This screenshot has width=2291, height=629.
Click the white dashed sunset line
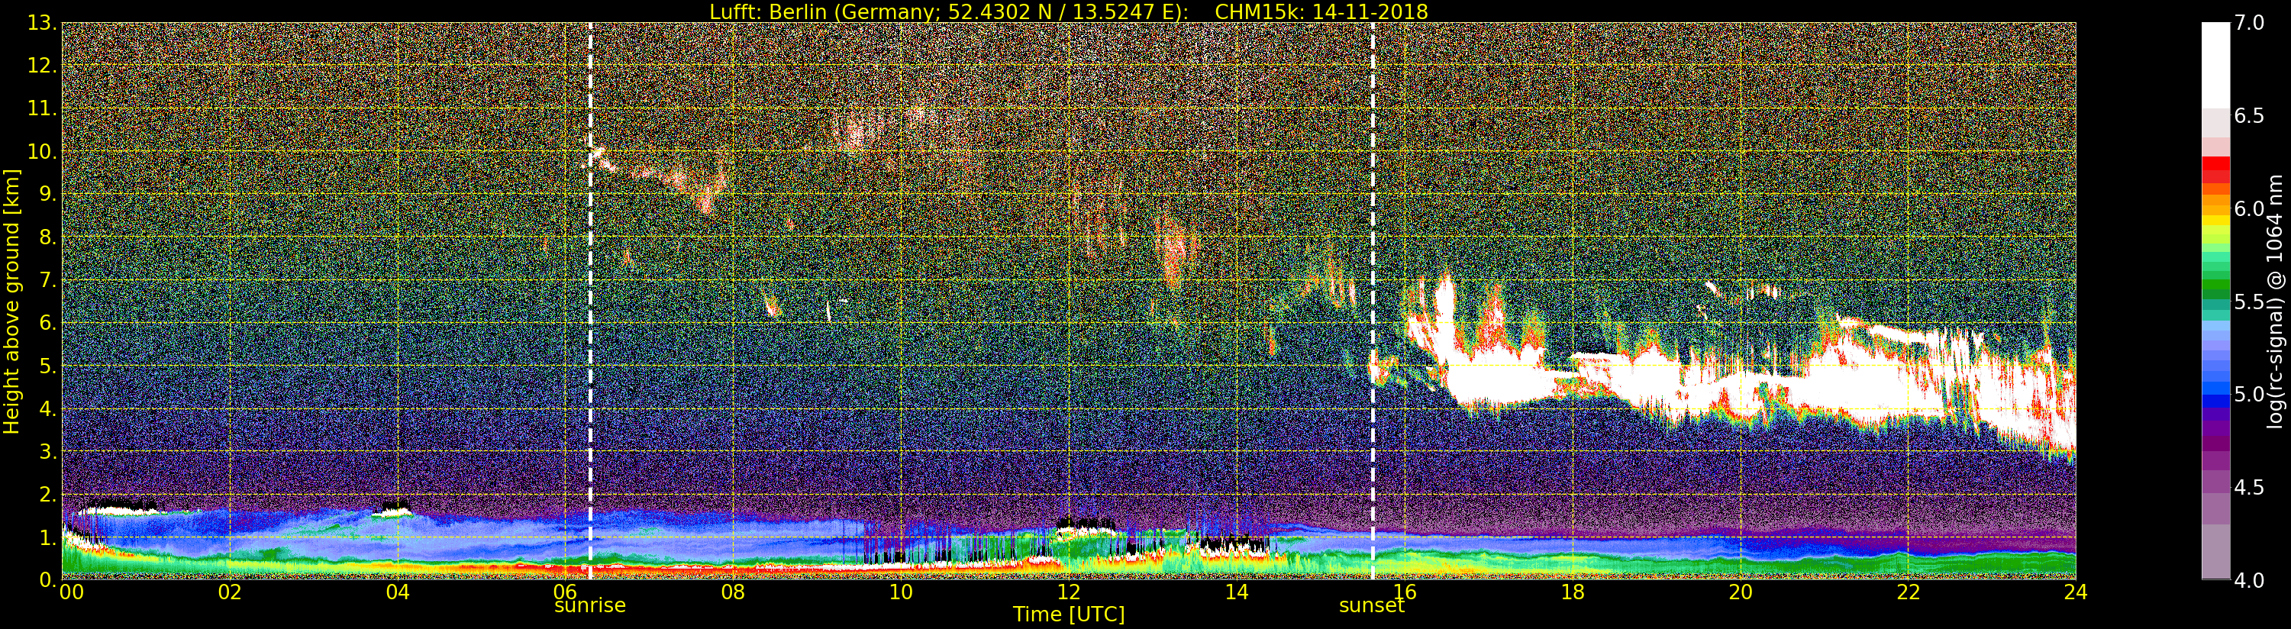[1373, 301]
